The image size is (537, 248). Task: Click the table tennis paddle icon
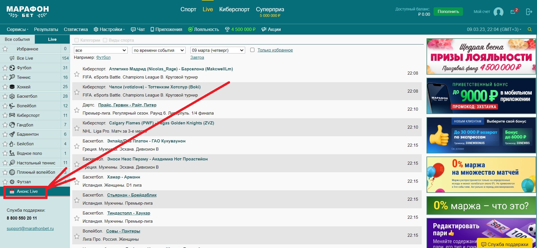[x=12, y=163]
